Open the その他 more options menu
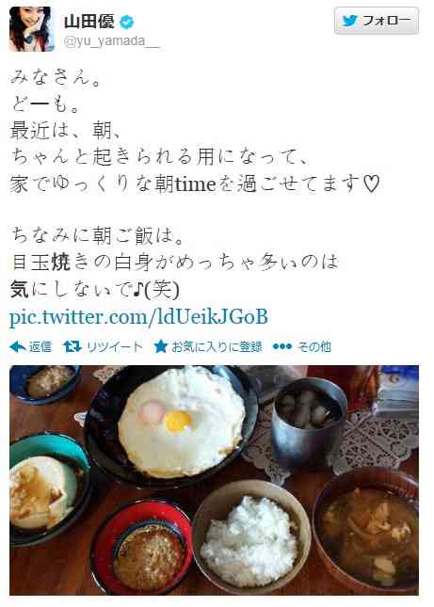The height and width of the screenshot is (607, 434). tap(314, 346)
